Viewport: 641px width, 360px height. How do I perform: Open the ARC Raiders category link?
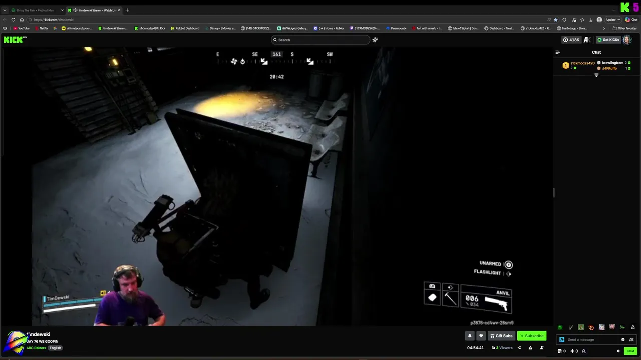point(36,348)
